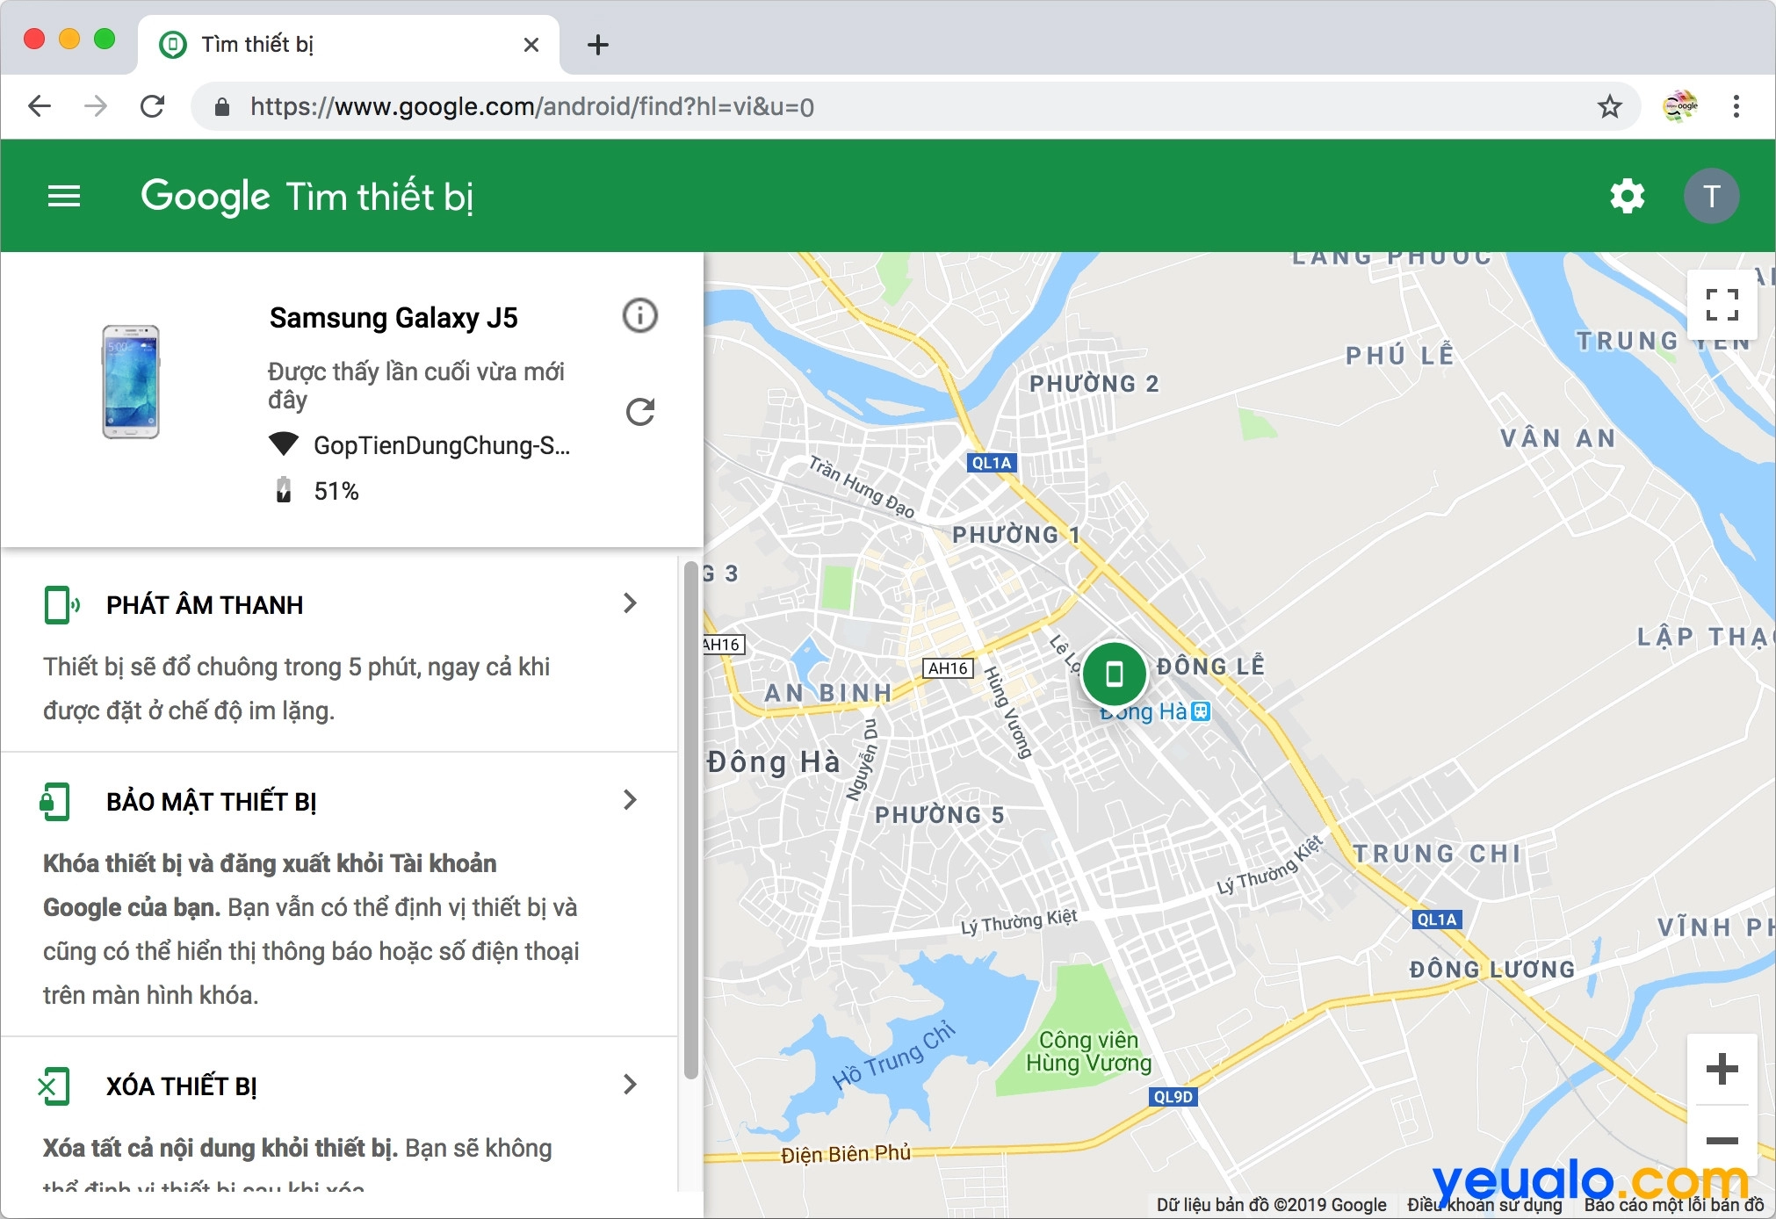
Task: Zoom in on the map
Action: tap(1722, 1069)
